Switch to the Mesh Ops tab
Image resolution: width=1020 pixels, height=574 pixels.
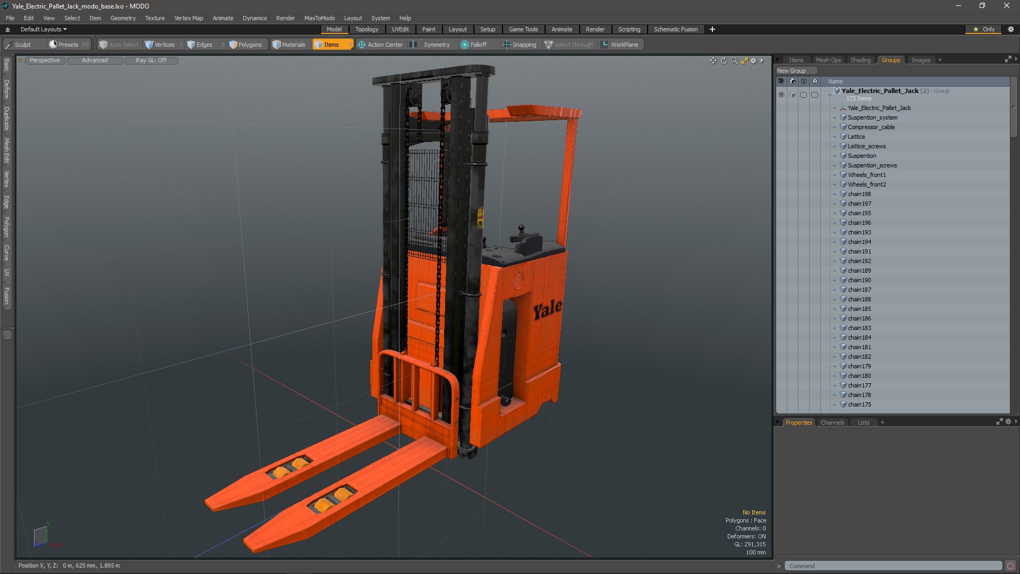828,60
